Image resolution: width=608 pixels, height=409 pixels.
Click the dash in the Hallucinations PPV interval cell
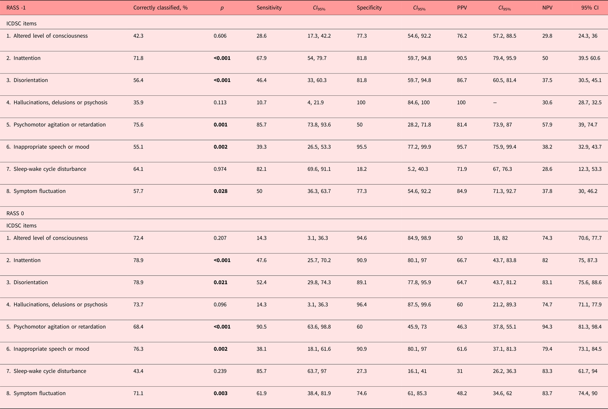[494, 102]
